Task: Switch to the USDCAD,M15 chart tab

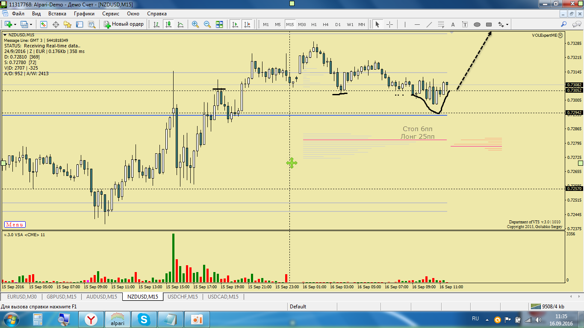Action: (x=223, y=296)
